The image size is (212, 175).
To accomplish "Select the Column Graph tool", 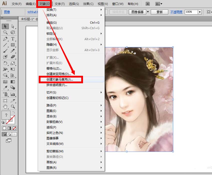I will (x=13, y=94).
